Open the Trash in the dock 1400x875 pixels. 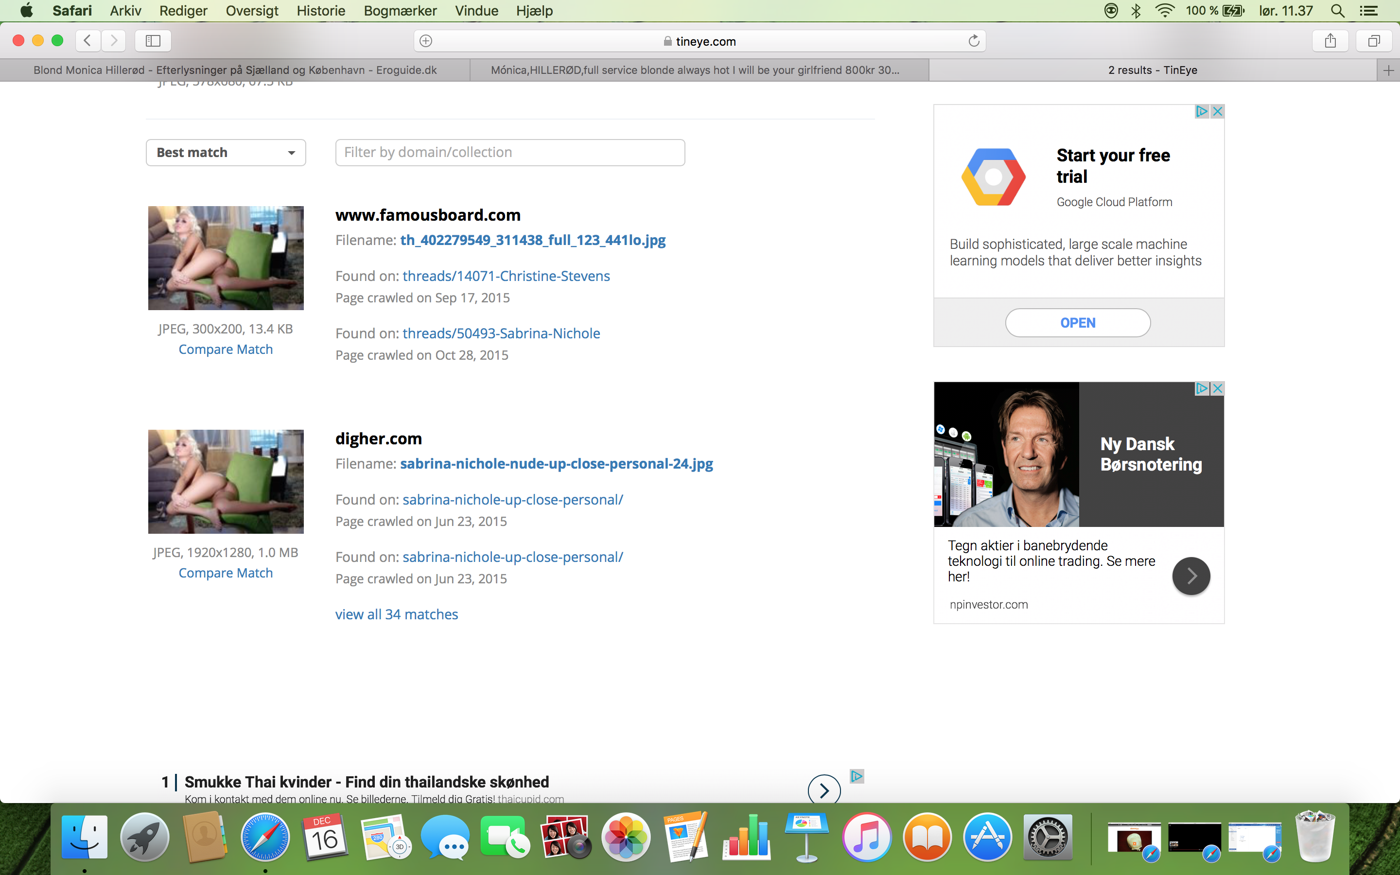click(1315, 837)
